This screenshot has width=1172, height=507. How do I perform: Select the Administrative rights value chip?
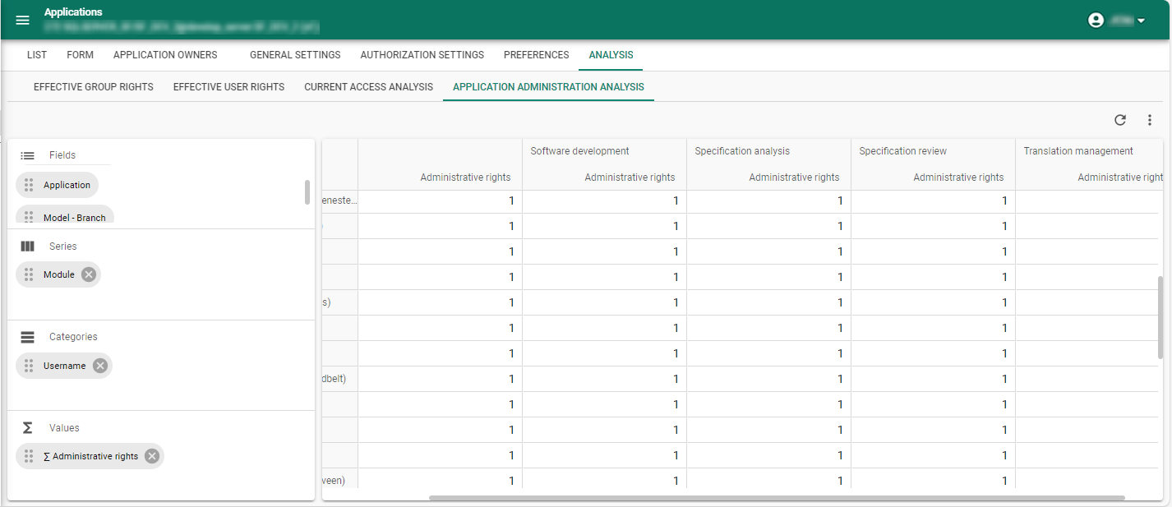[x=90, y=456]
